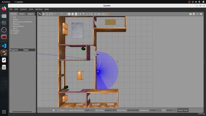Select Atmosphere in world tree
Screen dimensions: 206x116
[x=18, y=26]
